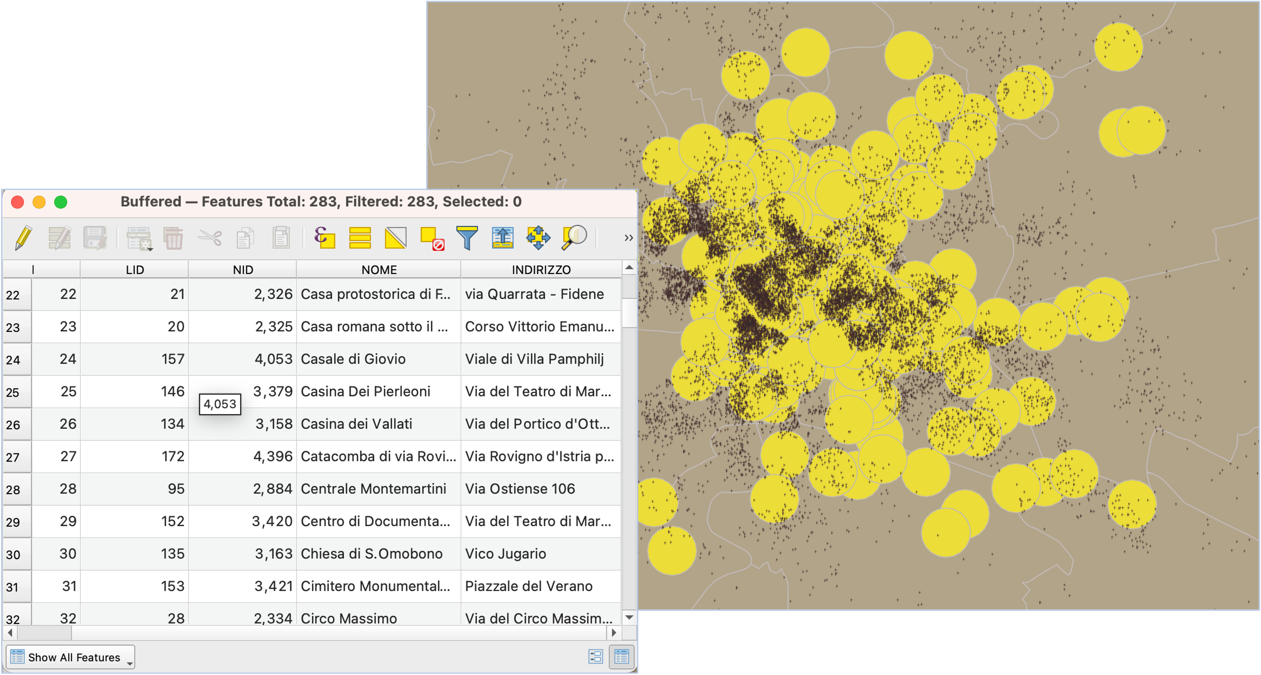This screenshot has width=1261, height=675.
Task: Click the horizontal scrollbar right arrow
Action: (x=614, y=632)
